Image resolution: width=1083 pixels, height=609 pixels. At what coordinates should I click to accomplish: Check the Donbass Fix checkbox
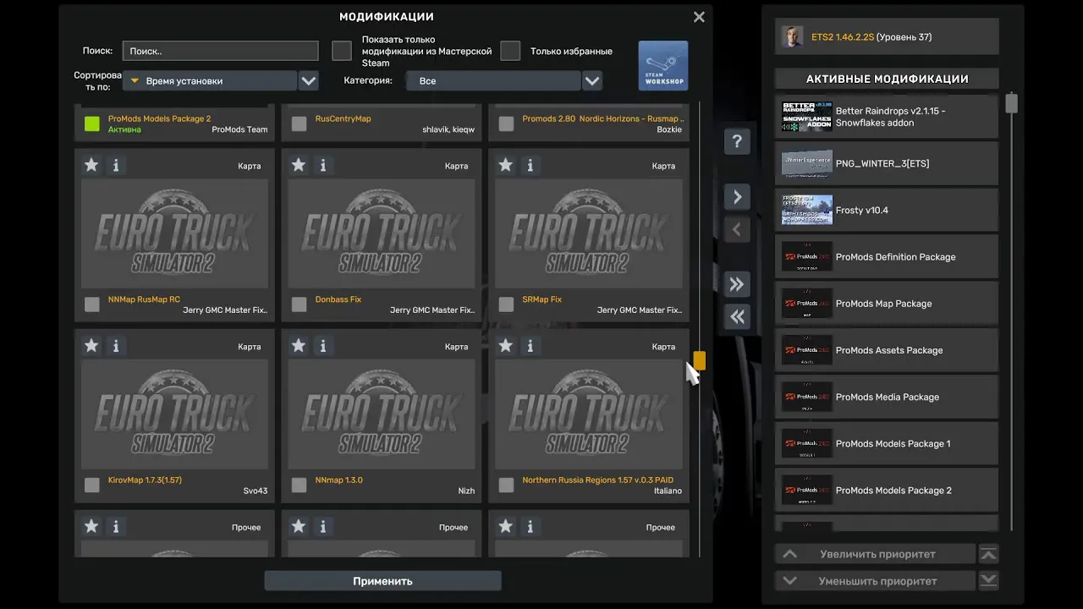click(299, 304)
